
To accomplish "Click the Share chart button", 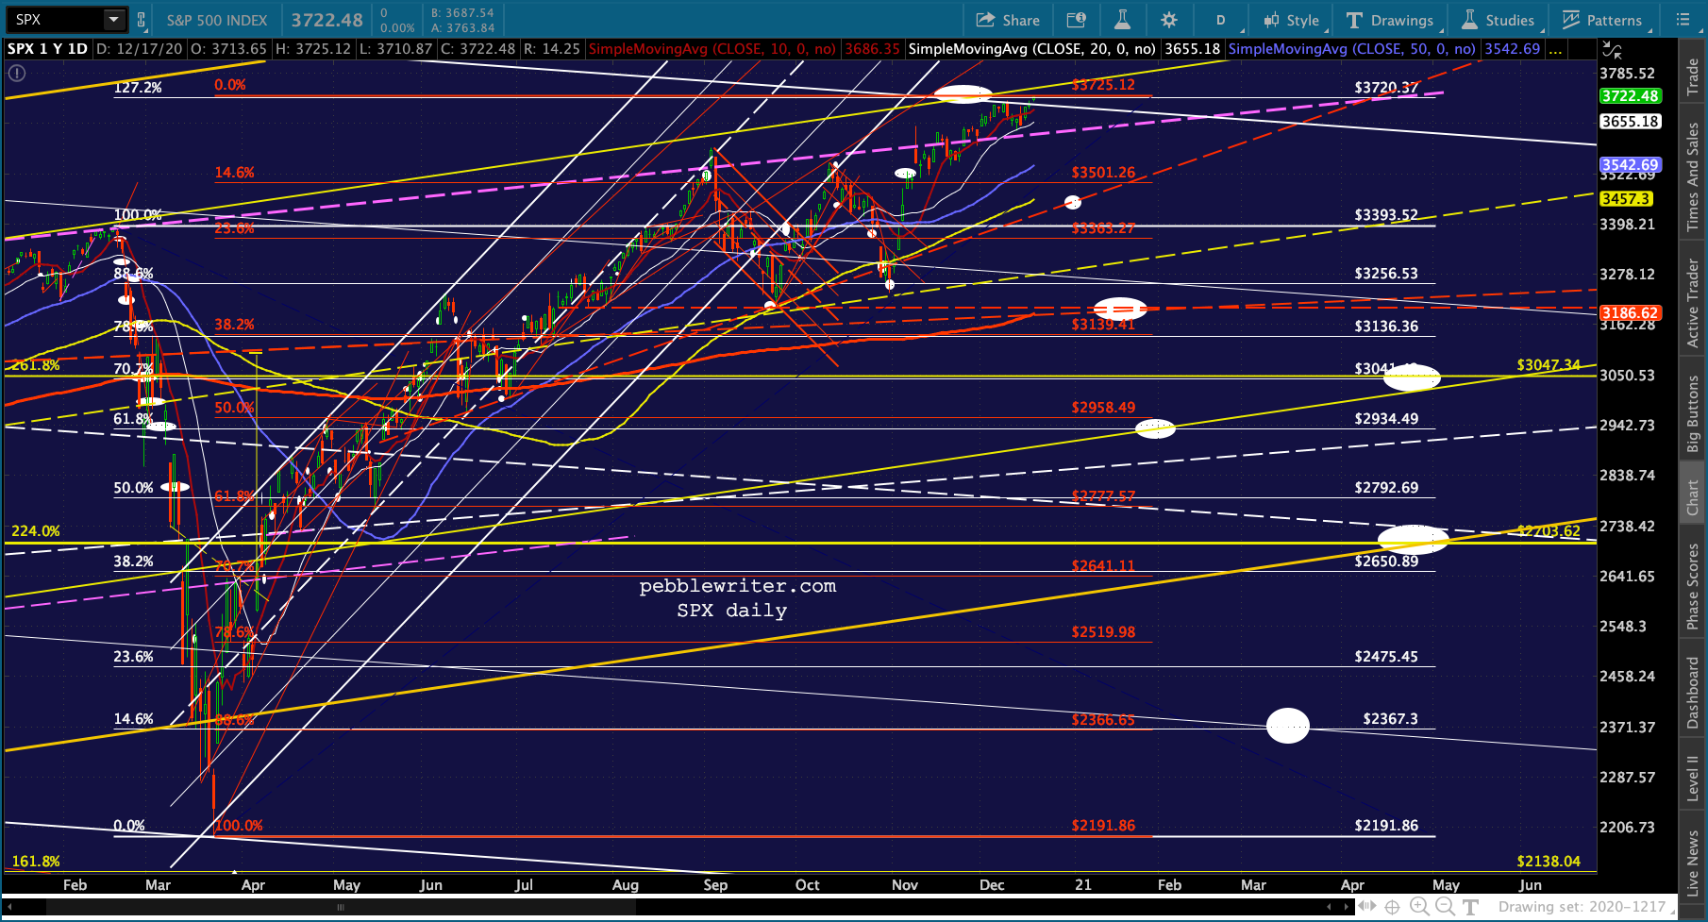I will pyautogui.click(x=1008, y=20).
